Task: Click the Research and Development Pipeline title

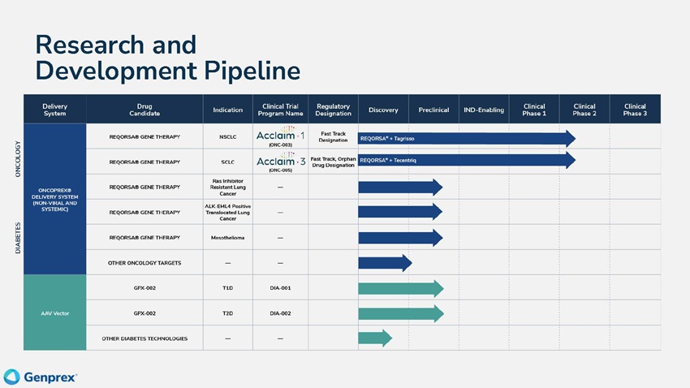Action: 167,57
